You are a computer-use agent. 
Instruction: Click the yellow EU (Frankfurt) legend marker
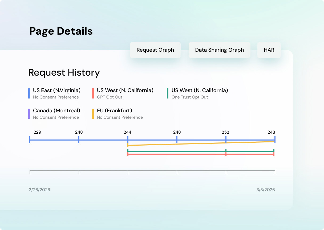(93, 113)
